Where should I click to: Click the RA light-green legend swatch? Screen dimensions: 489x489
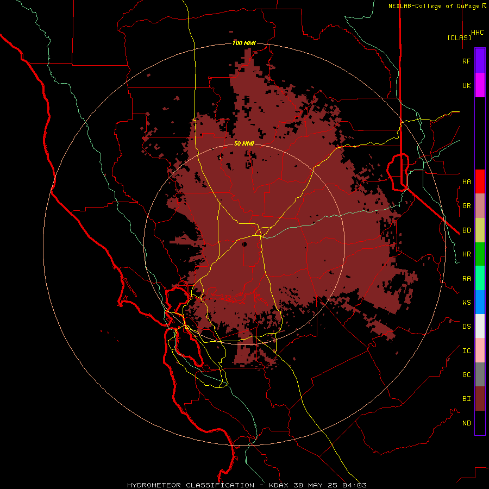pos(480,278)
